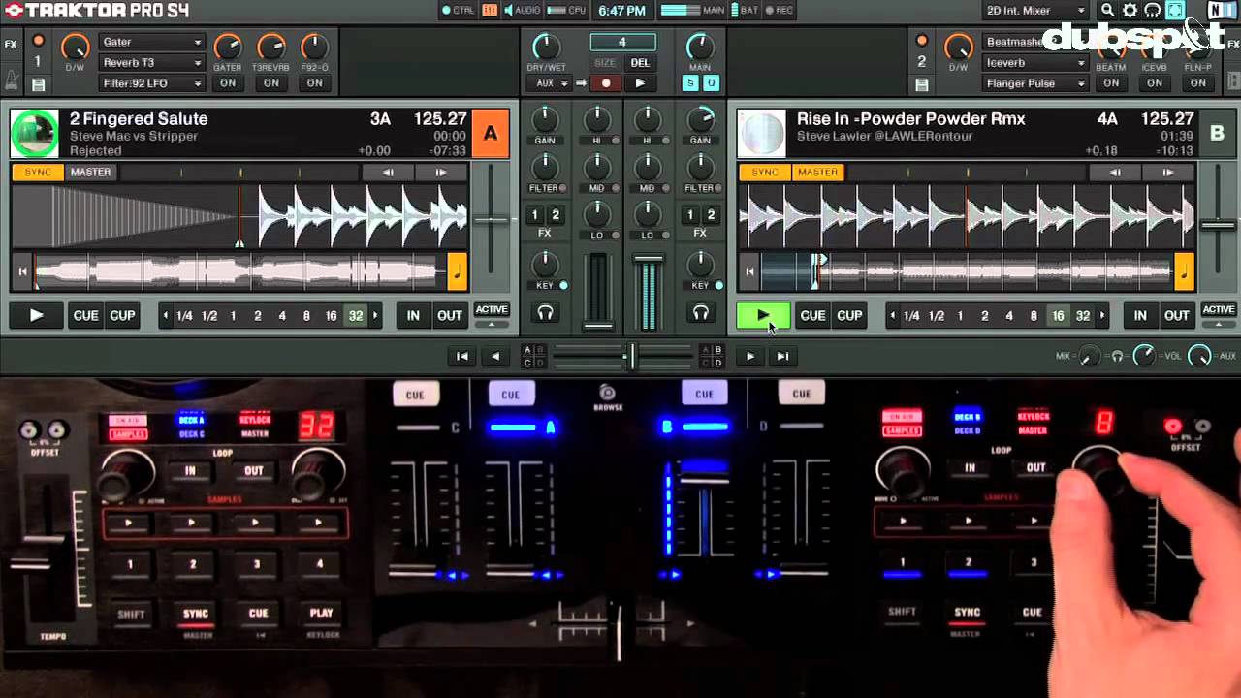This screenshot has width=1241, height=698.
Task: Click skip-to-previous button left of crossfader
Action: (x=462, y=356)
